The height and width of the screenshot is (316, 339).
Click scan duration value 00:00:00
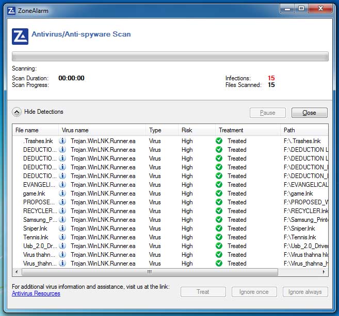[71, 78]
